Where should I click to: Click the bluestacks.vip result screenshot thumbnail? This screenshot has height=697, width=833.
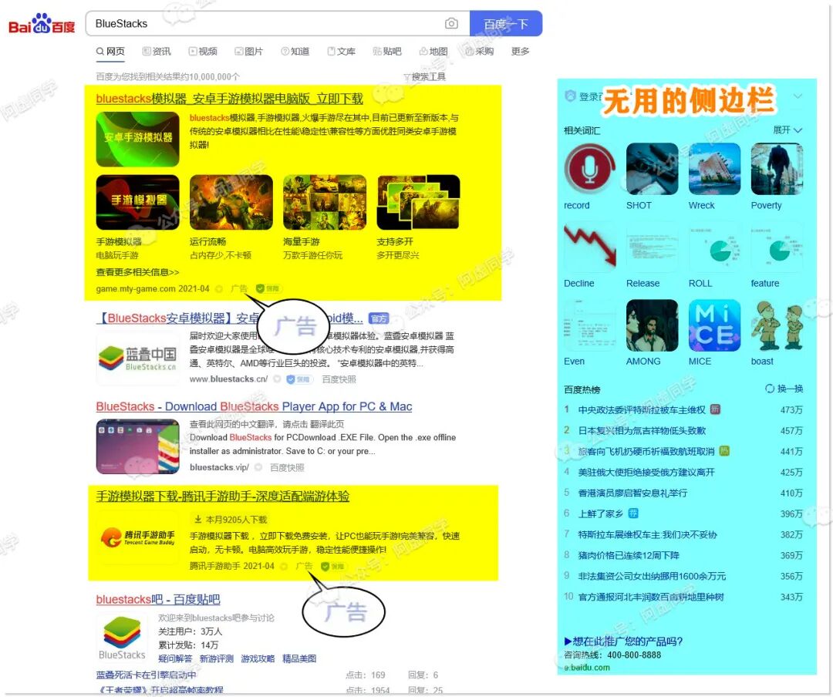coord(137,446)
